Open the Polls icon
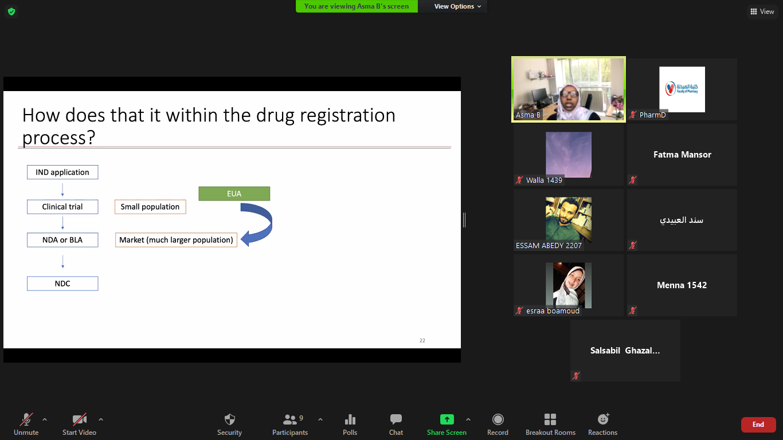Screen dimensions: 783x440 click(350, 420)
